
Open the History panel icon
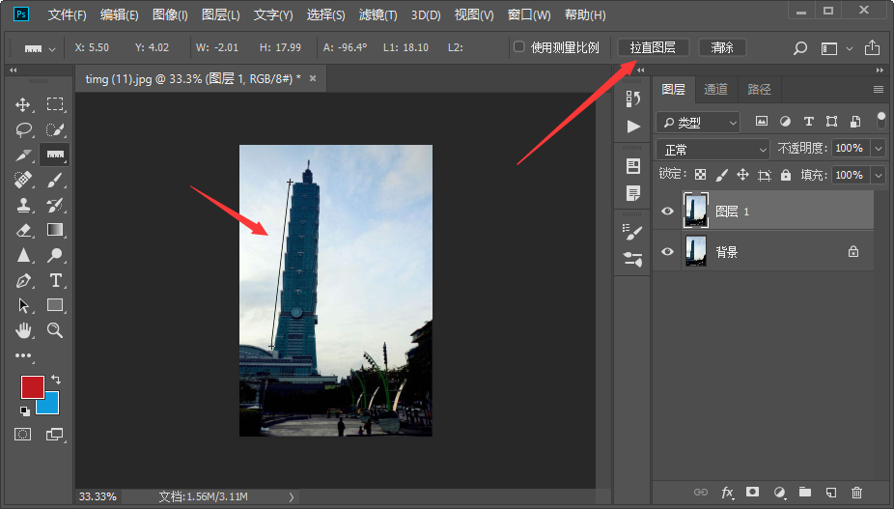(633, 99)
